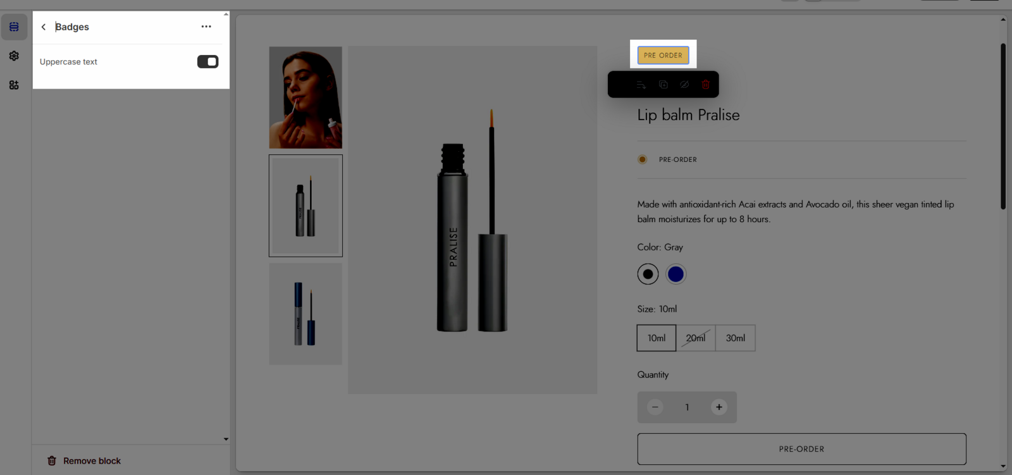Select the 30ml size option
Screen dimensions: 1012x475
[x=735, y=338]
